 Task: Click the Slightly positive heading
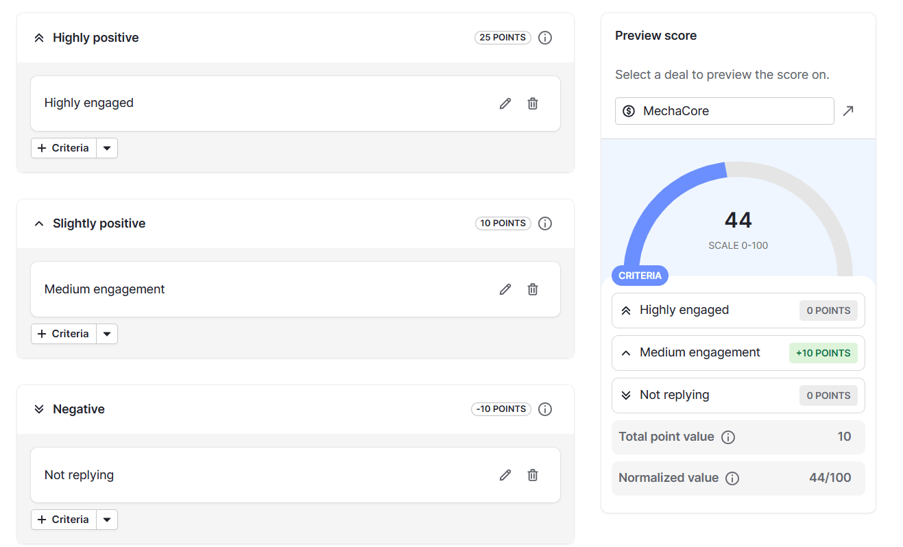pos(99,223)
